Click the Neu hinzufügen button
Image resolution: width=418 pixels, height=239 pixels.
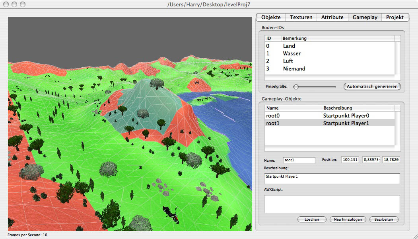[x=348, y=219]
